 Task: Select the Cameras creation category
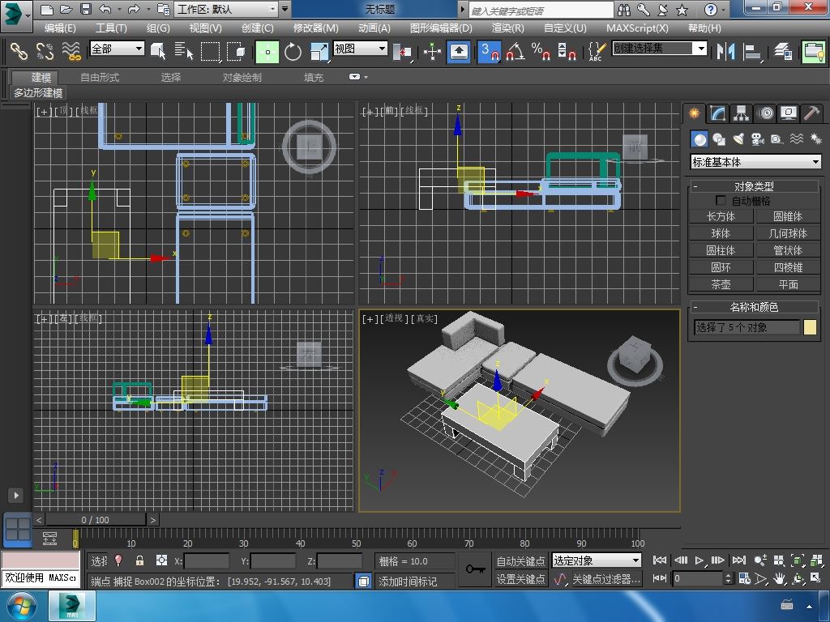tap(758, 139)
